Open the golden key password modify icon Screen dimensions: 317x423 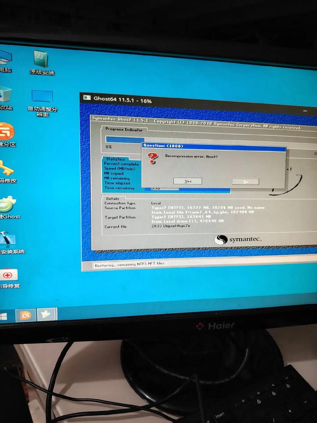click(x=6, y=168)
